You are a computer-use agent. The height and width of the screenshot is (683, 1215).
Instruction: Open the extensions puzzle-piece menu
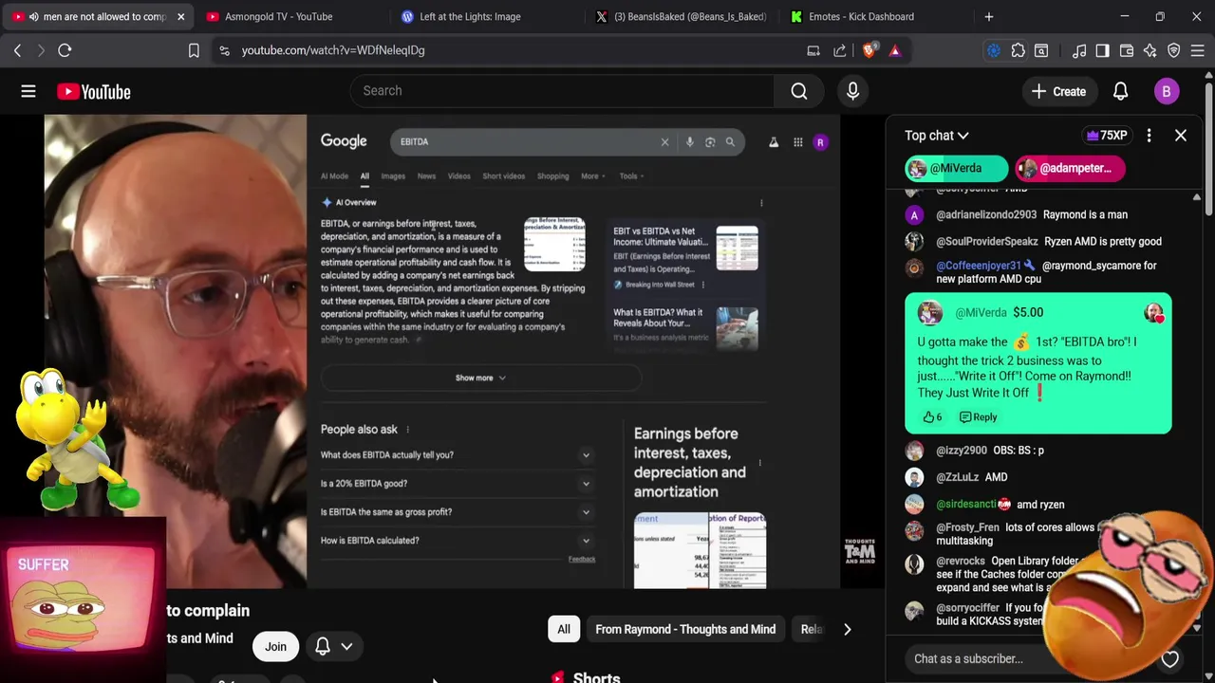pos(1019,50)
